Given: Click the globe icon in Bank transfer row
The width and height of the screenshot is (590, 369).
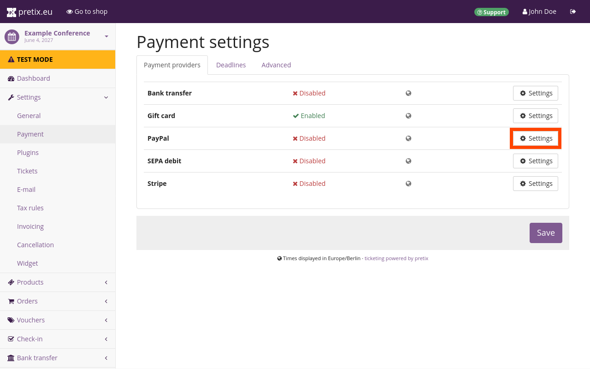Looking at the screenshot, I should click(x=408, y=93).
